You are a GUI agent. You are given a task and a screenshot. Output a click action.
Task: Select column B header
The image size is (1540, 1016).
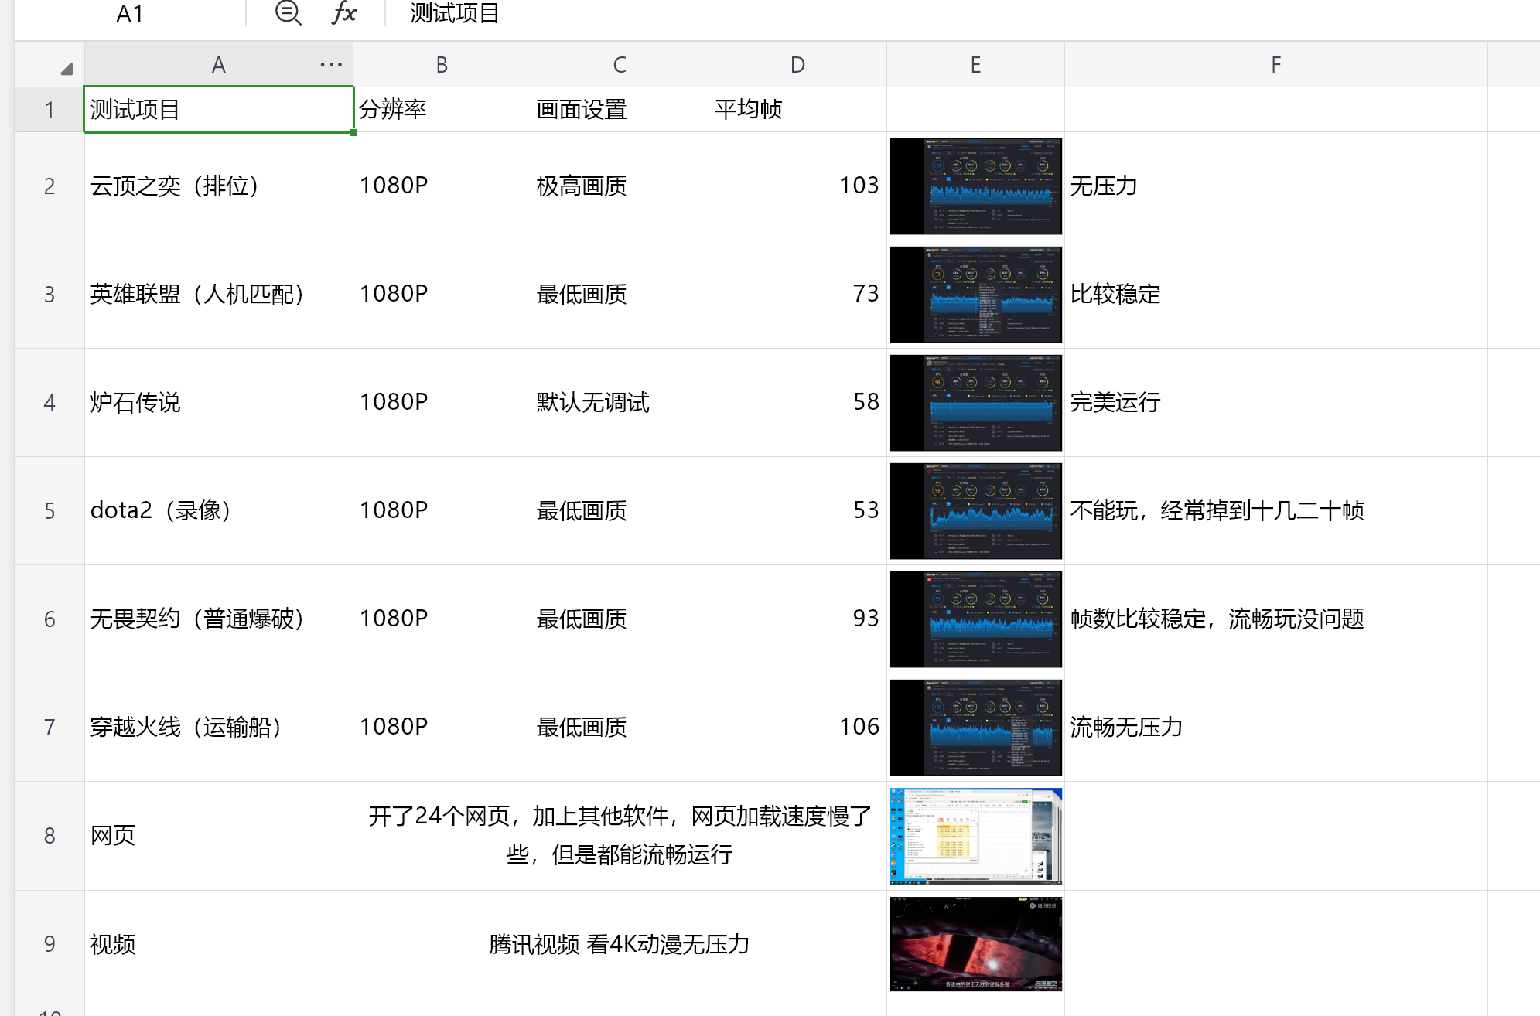click(x=442, y=65)
